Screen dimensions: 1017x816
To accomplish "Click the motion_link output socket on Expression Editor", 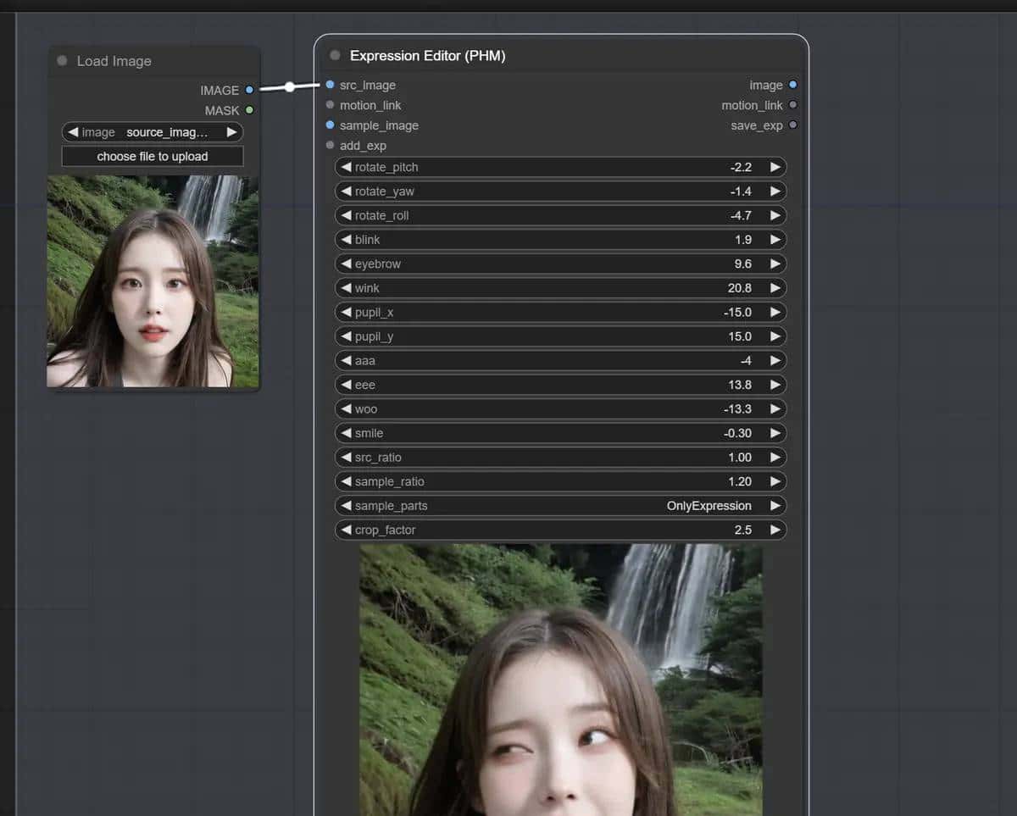I will click(792, 105).
